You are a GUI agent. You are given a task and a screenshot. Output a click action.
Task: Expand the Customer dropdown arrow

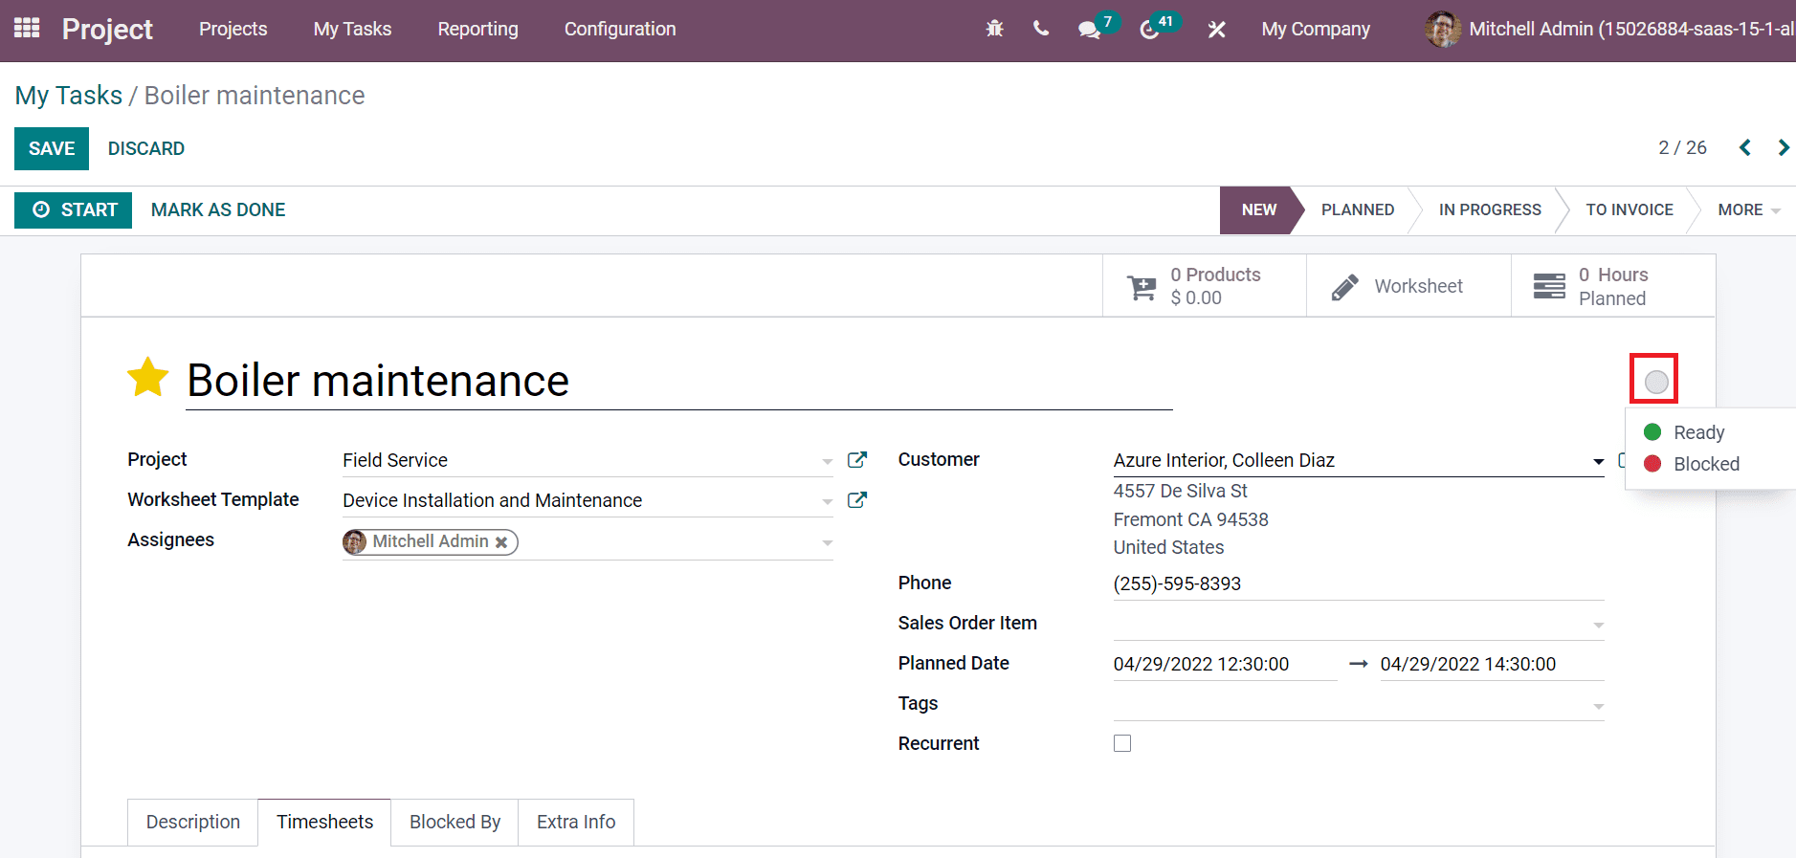coord(1598,461)
